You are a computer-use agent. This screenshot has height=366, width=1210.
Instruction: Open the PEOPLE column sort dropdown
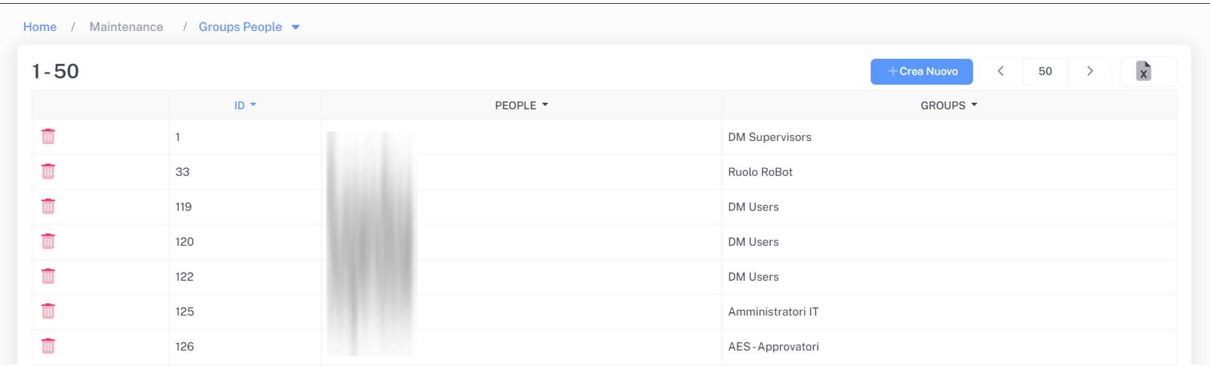[545, 105]
